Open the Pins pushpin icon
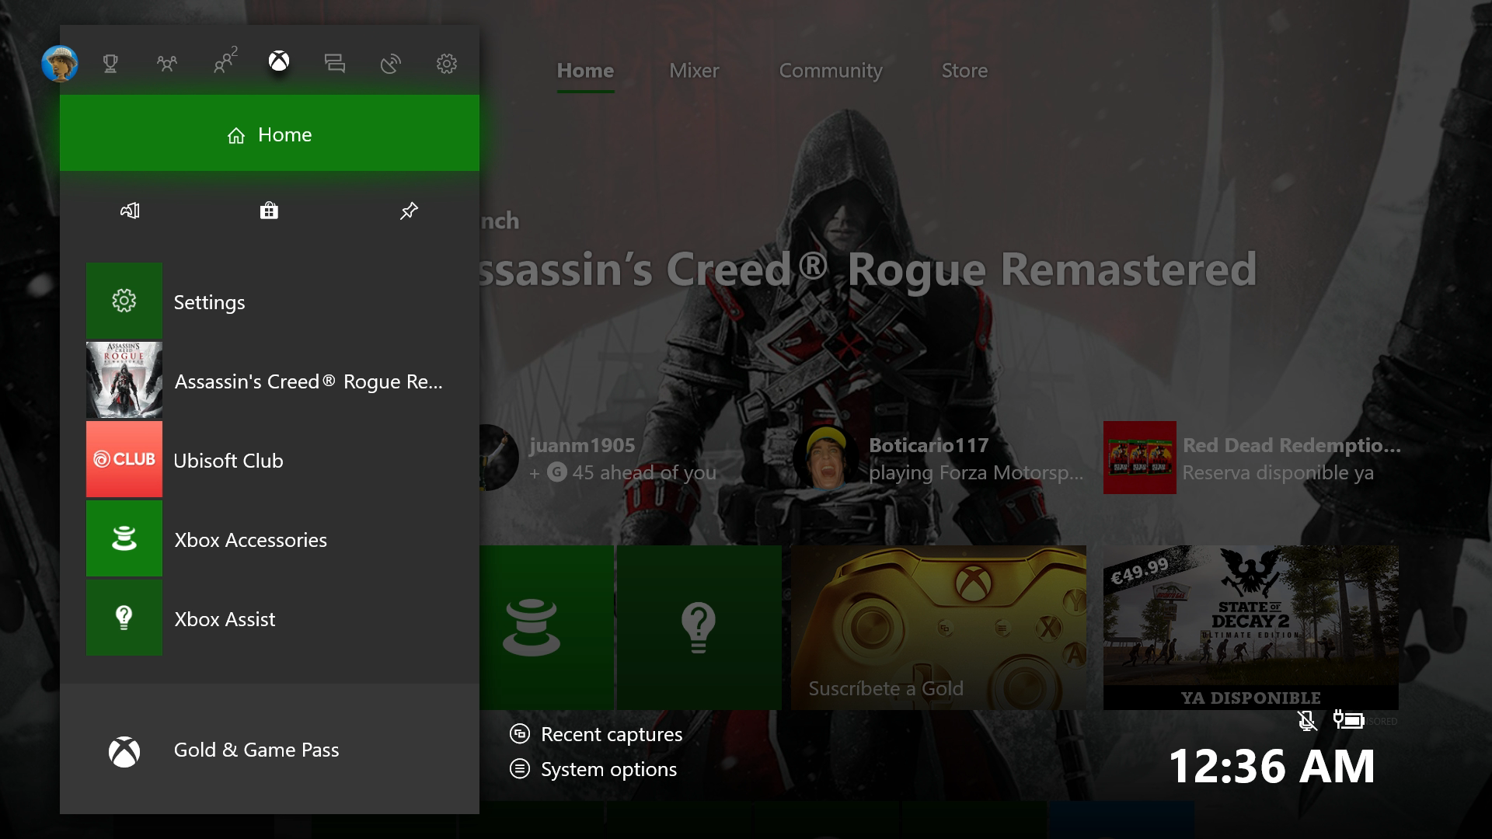The width and height of the screenshot is (1492, 839). (x=409, y=211)
